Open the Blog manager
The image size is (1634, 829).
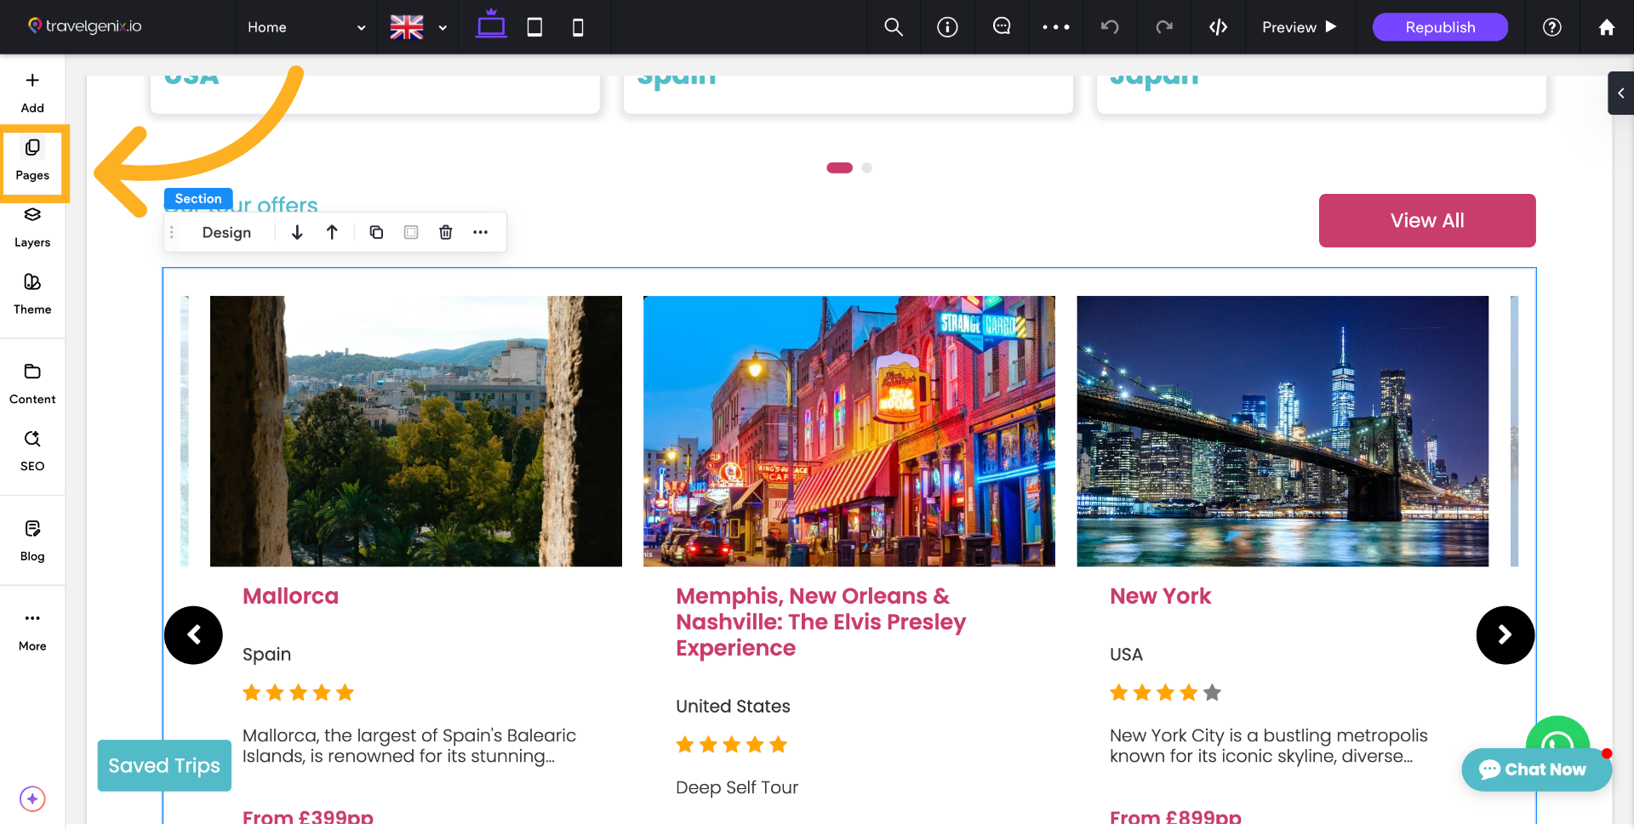click(x=32, y=541)
